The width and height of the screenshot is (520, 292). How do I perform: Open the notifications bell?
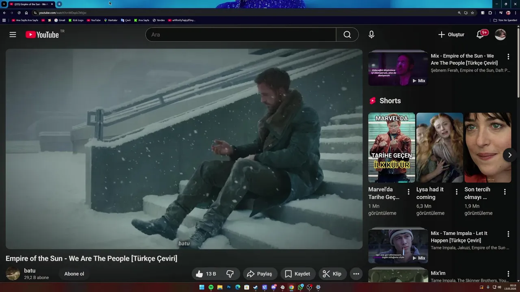coord(480,34)
